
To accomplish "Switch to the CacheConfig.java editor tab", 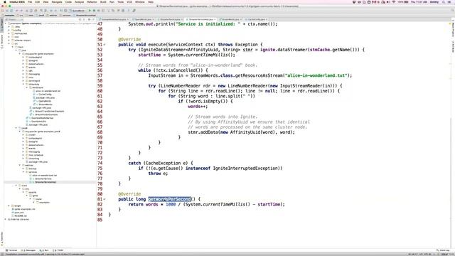I will (256, 19).
